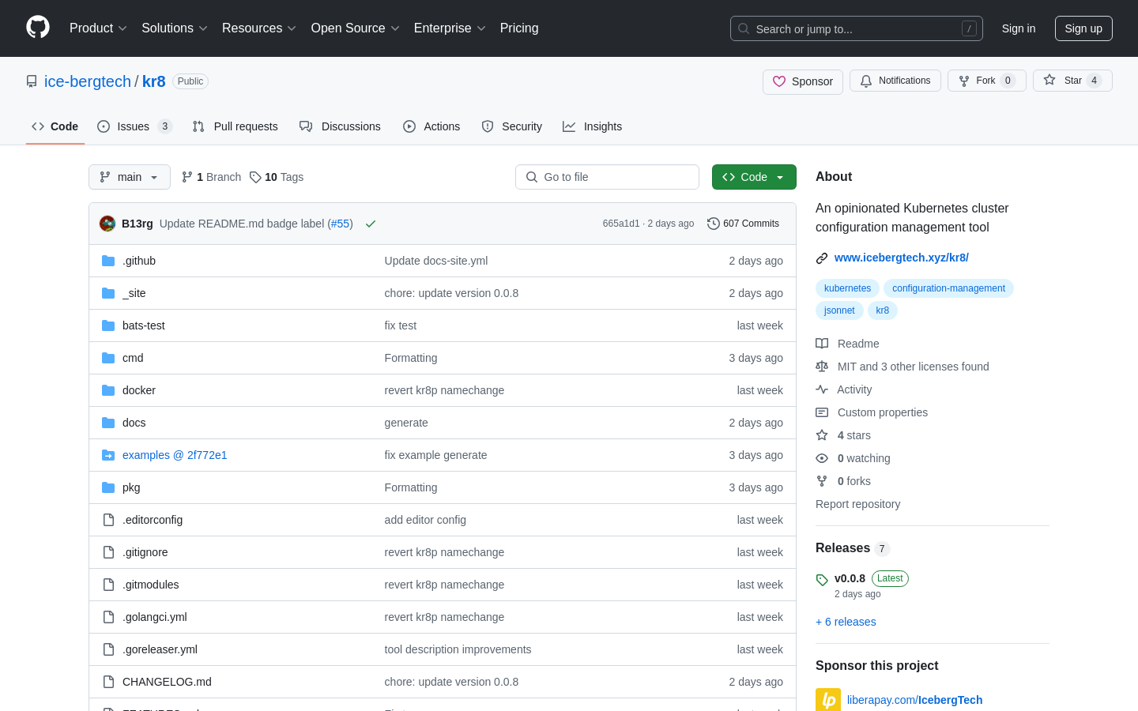1138x711 pixels.
Task: Star the kr8 repository
Action: coord(1072,81)
